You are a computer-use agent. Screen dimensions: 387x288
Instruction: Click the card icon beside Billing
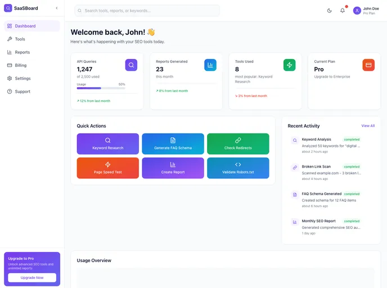[10, 65]
